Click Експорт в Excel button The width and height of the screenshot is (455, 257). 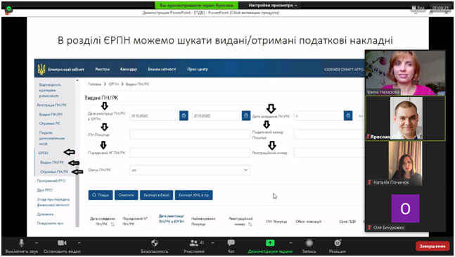point(156,195)
